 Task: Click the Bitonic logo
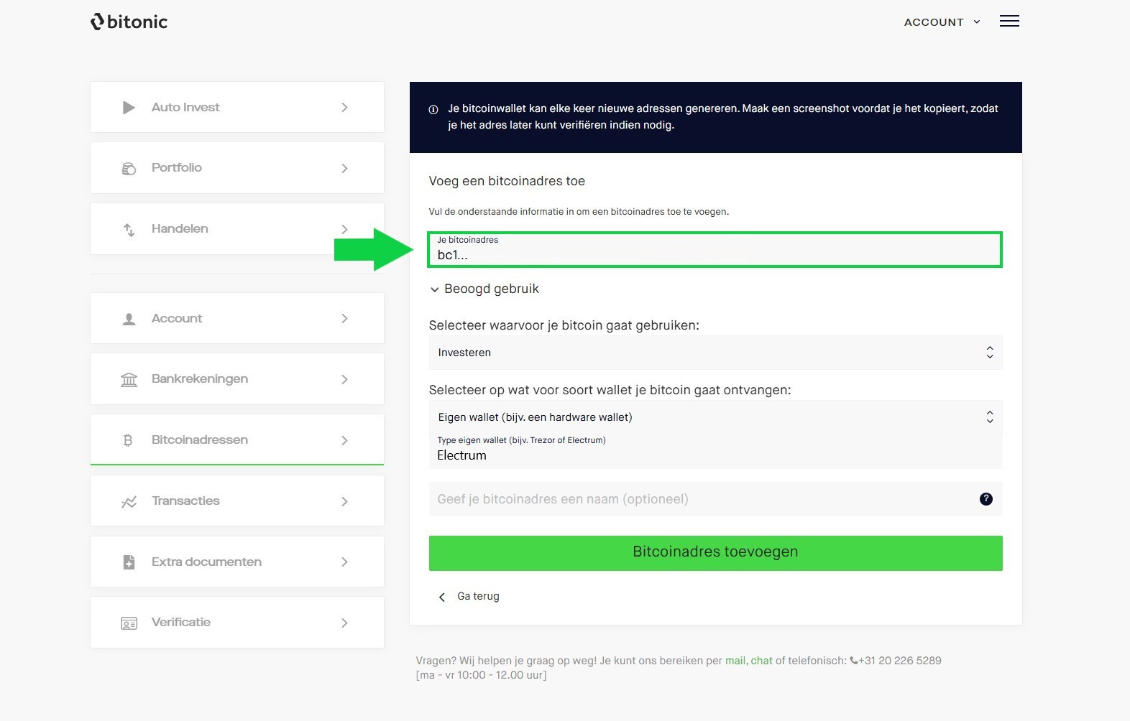[129, 22]
